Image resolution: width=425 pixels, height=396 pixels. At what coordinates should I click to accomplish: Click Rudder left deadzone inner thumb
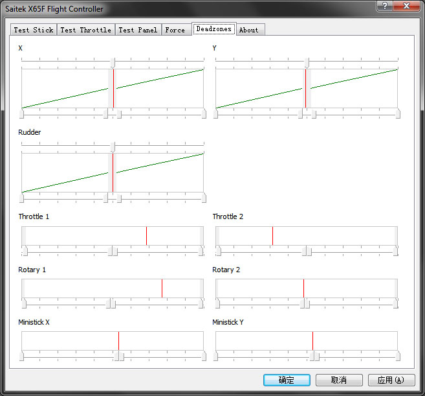pos(105,198)
